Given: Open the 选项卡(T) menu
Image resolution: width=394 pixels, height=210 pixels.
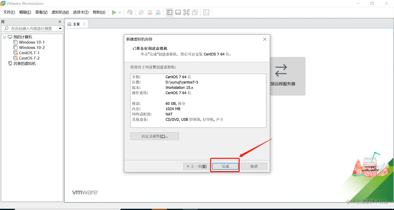Looking at the screenshot, I should tap(81, 12).
